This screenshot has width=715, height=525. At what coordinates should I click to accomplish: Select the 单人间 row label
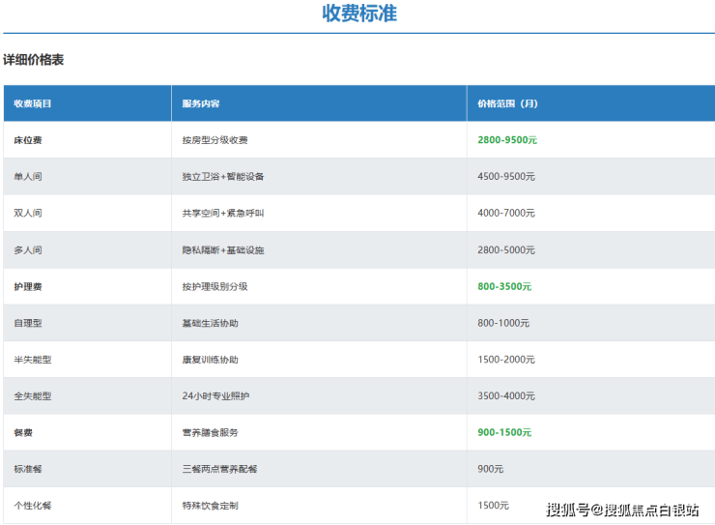click(x=28, y=177)
